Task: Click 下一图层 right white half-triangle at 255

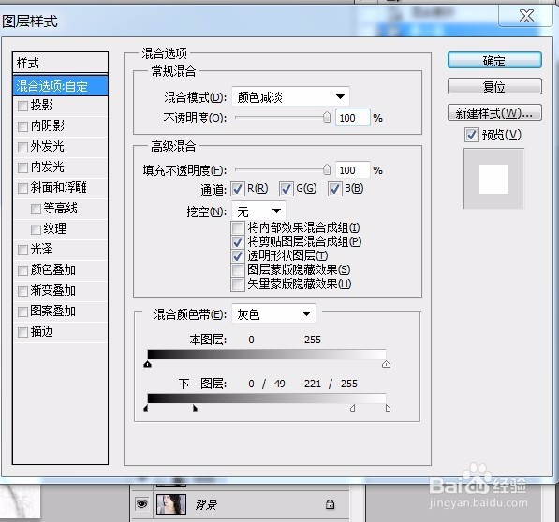Action: pos(388,408)
